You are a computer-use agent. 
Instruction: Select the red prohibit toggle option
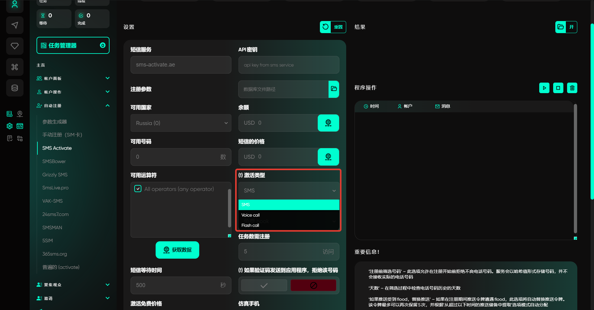(313, 285)
